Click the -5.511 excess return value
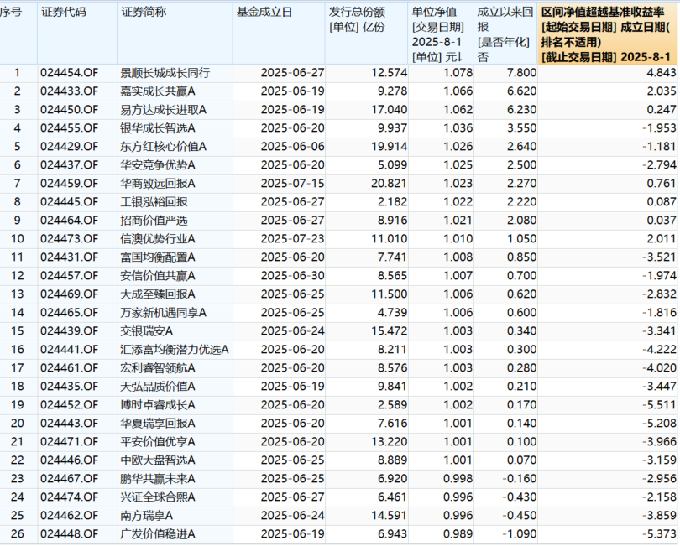Screen dimensions: 680x546 656,405
